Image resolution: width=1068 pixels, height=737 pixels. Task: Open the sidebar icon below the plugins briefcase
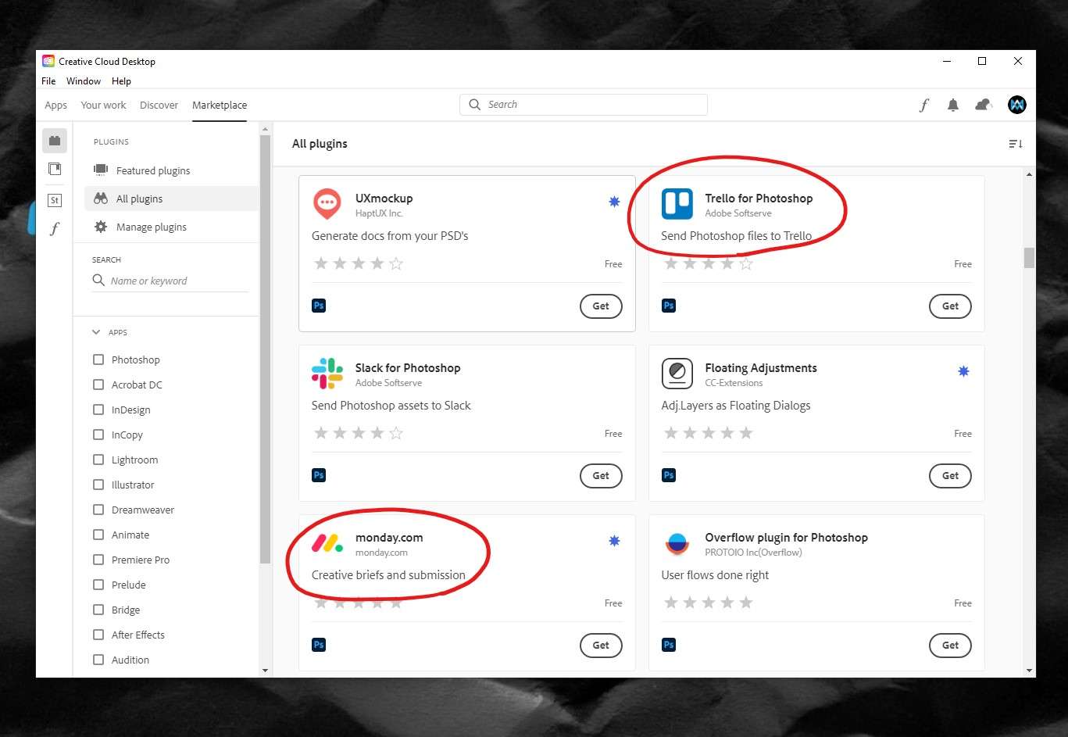55,169
